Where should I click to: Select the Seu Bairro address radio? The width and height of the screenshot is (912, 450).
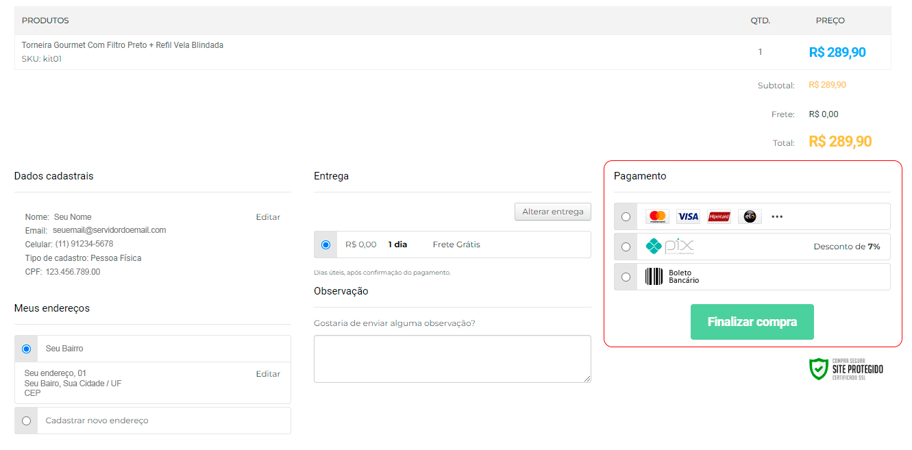click(x=26, y=349)
